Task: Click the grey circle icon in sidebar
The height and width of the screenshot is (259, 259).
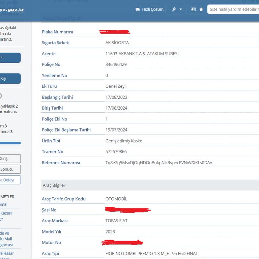Action: tap(0, 96)
